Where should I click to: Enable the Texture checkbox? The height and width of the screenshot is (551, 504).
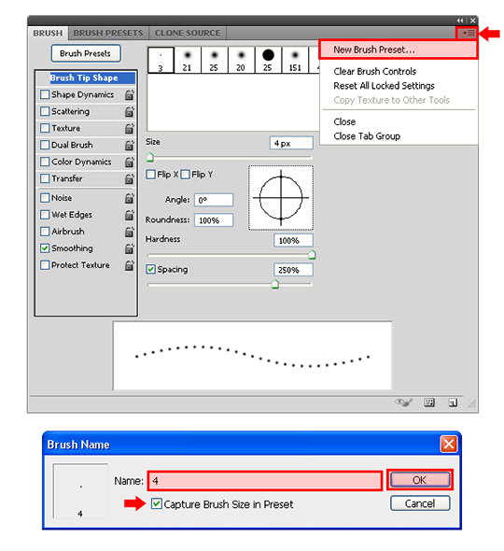tap(45, 128)
